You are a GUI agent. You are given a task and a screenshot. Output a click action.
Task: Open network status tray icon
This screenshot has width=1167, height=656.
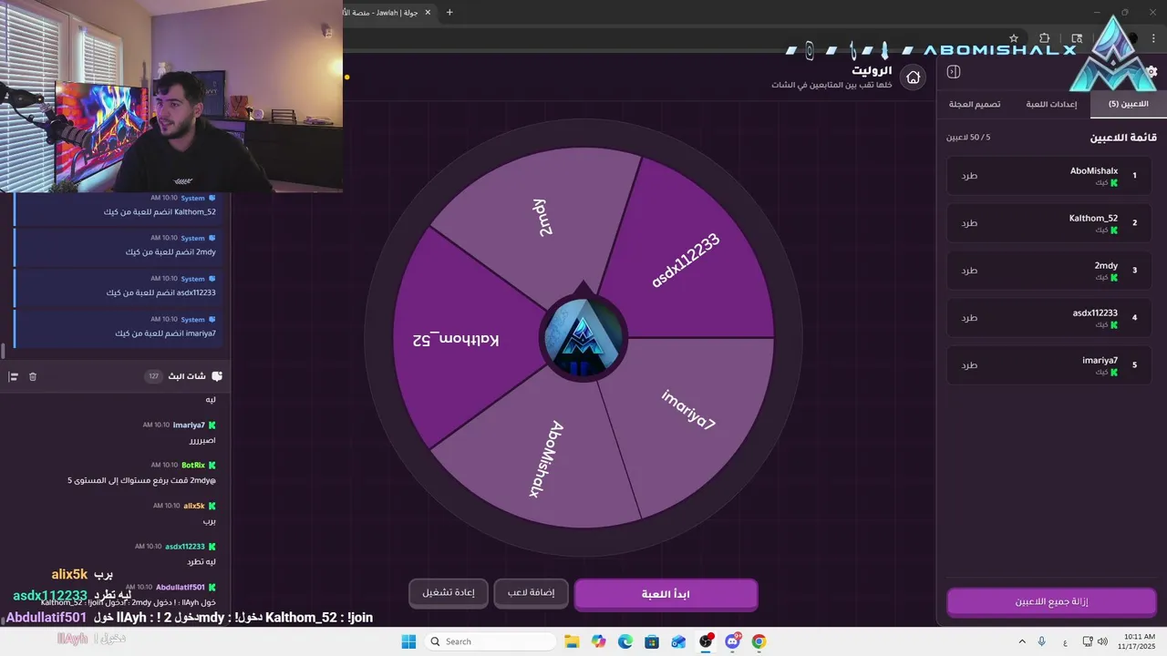(1085, 641)
